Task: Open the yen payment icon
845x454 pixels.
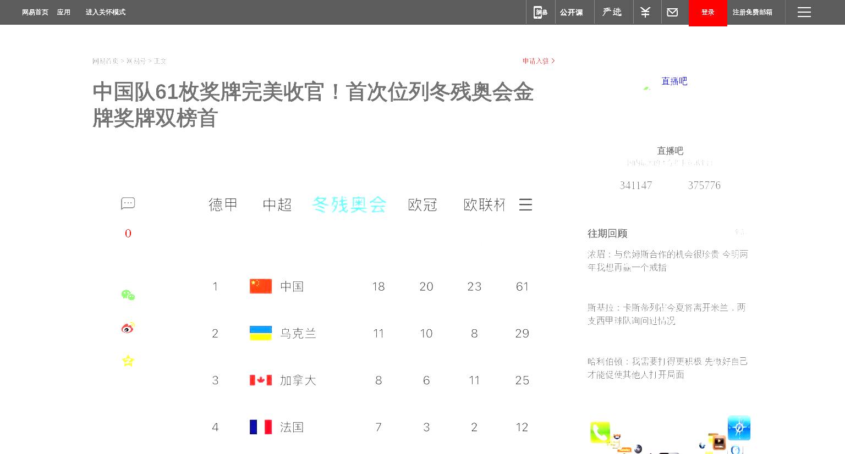Action: 645,12
